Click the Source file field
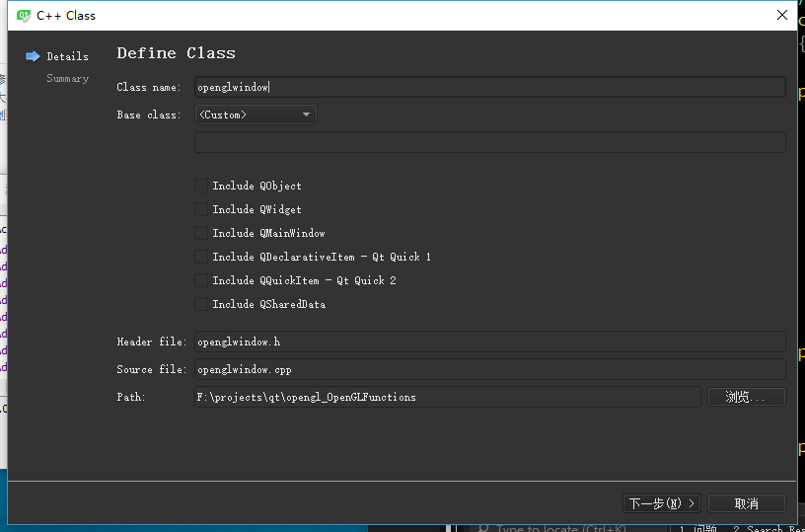The height and width of the screenshot is (532, 805). coord(489,369)
